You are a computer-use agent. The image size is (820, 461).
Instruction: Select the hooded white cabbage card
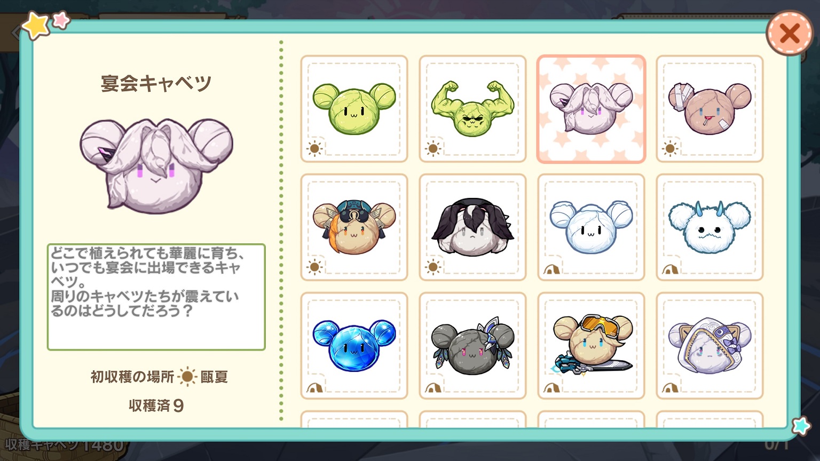[x=709, y=346]
